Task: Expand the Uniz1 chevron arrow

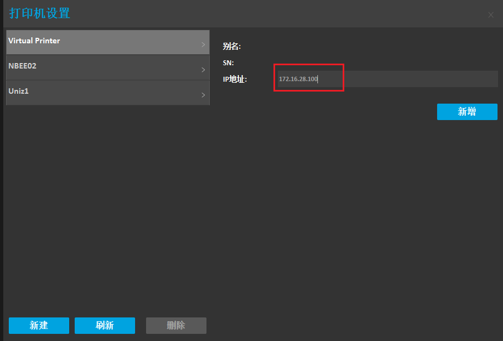Action: [x=203, y=95]
